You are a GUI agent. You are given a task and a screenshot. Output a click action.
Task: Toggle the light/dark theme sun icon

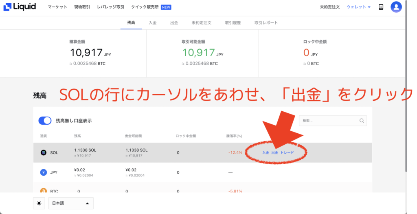[39, 203]
